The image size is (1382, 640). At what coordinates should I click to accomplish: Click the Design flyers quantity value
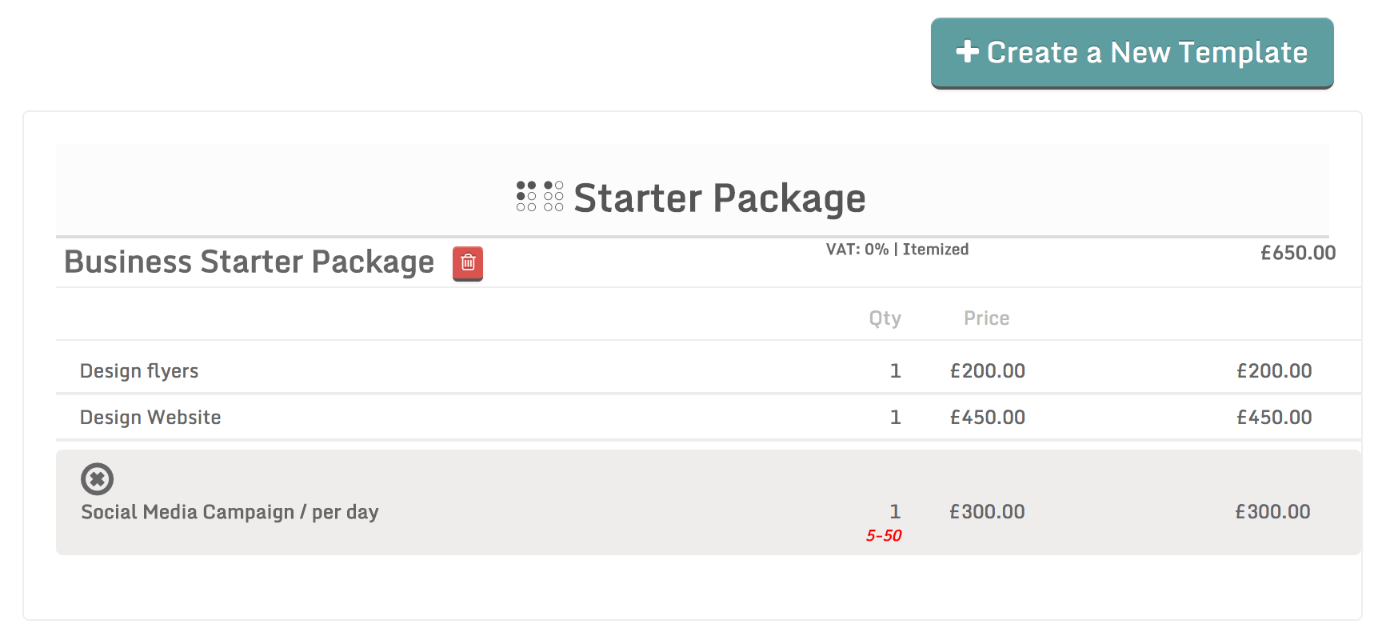tap(895, 371)
